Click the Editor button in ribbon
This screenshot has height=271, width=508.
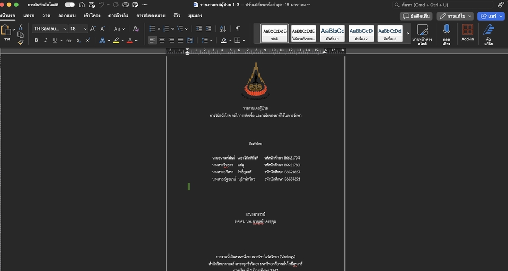488,35
